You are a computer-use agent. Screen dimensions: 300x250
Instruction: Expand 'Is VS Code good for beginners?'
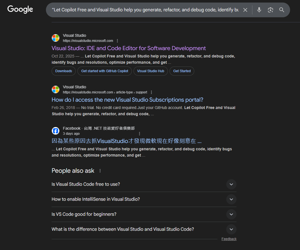point(231,214)
